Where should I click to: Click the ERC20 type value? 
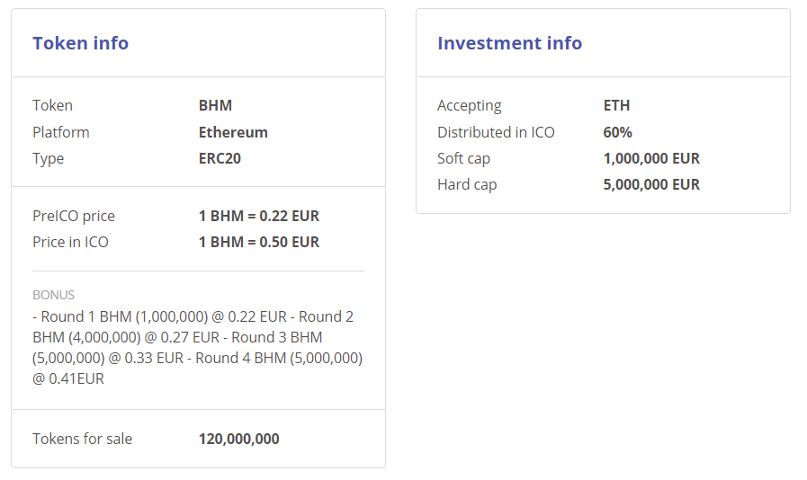(x=220, y=158)
